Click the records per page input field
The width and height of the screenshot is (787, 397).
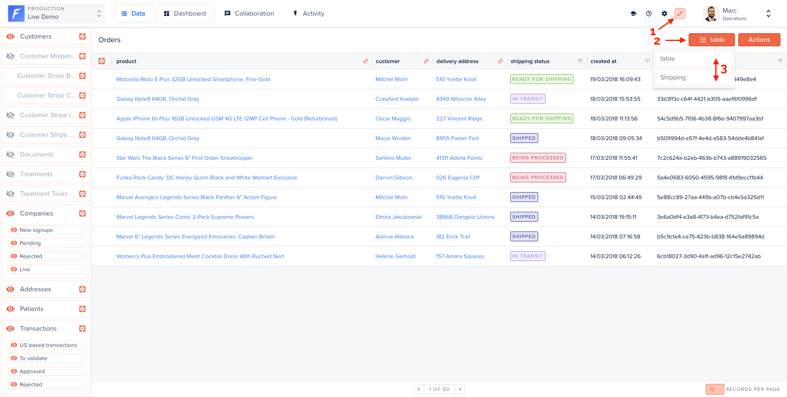714,389
